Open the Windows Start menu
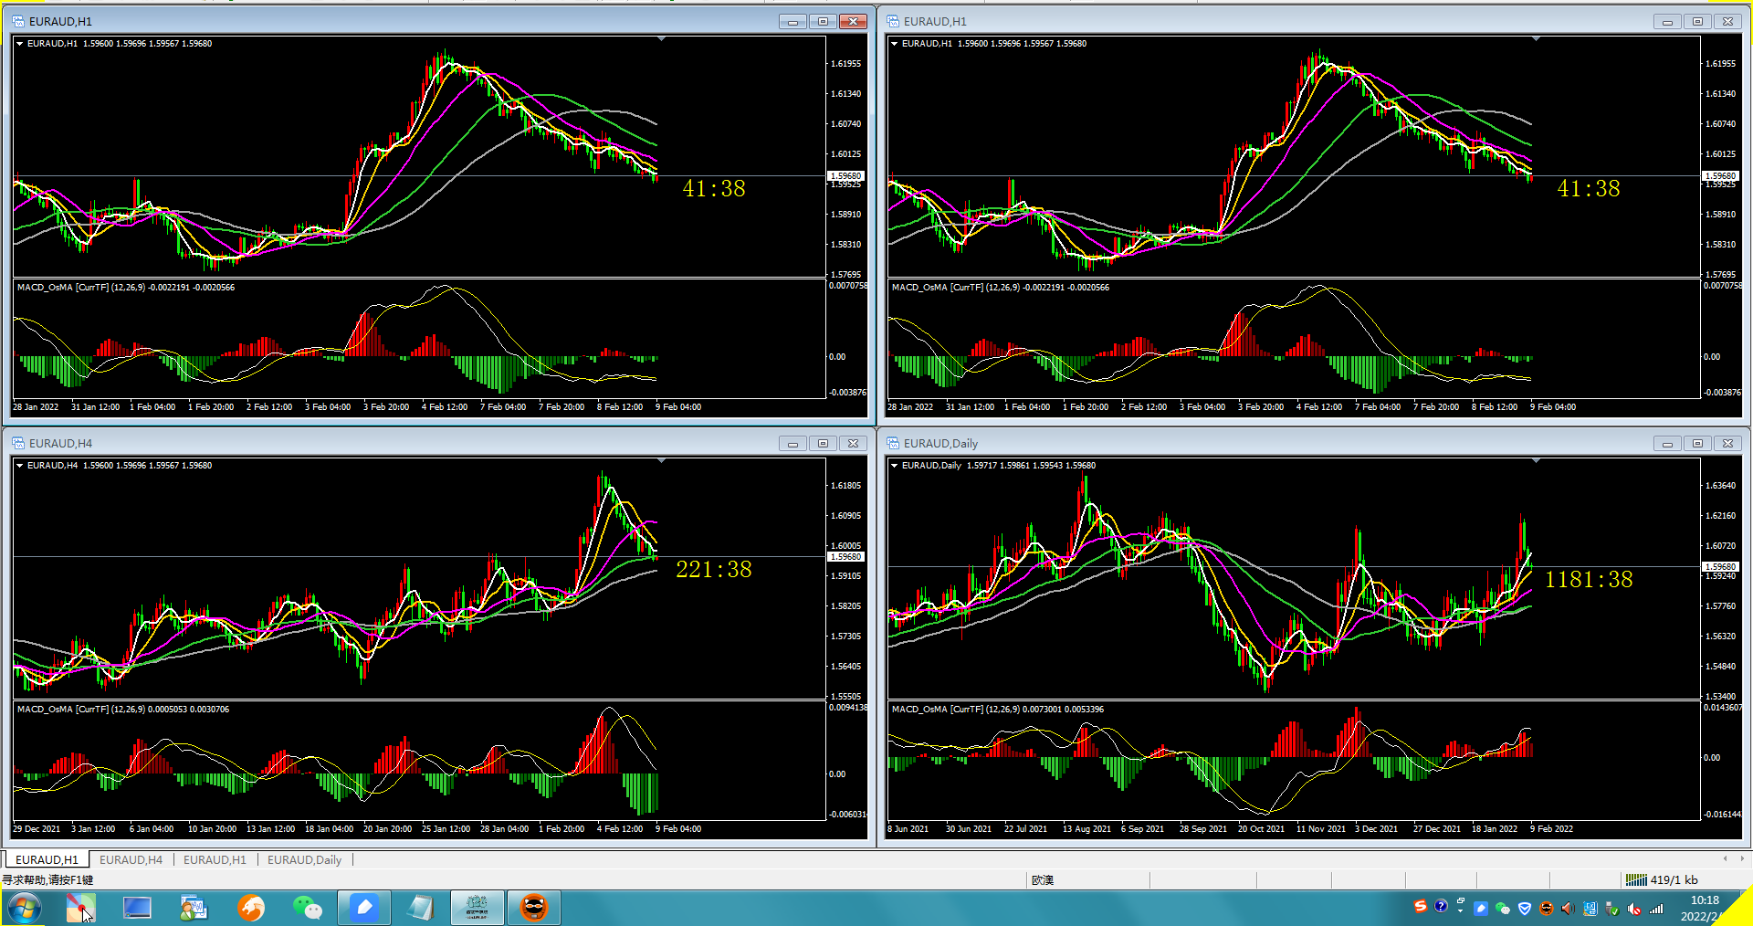This screenshot has width=1753, height=926. (25, 909)
